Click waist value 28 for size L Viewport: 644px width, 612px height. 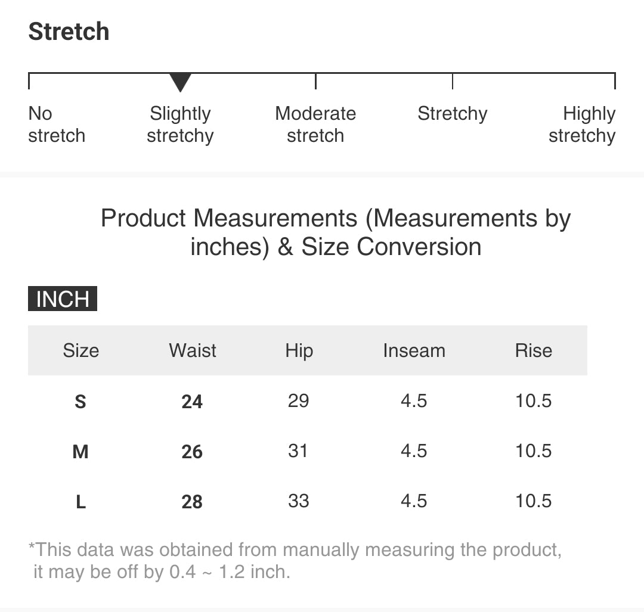click(x=192, y=502)
